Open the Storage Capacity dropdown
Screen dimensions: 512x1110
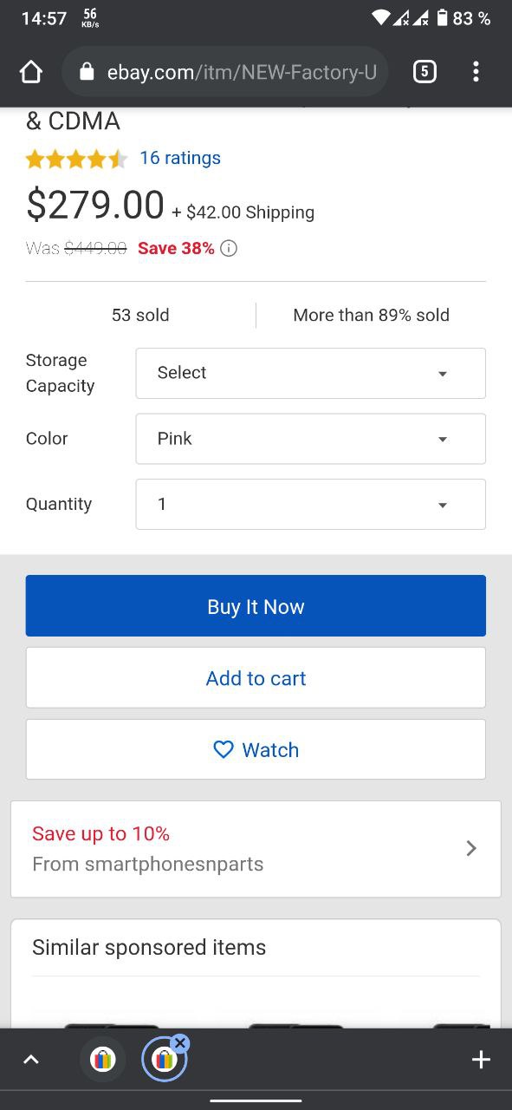pos(310,373)
